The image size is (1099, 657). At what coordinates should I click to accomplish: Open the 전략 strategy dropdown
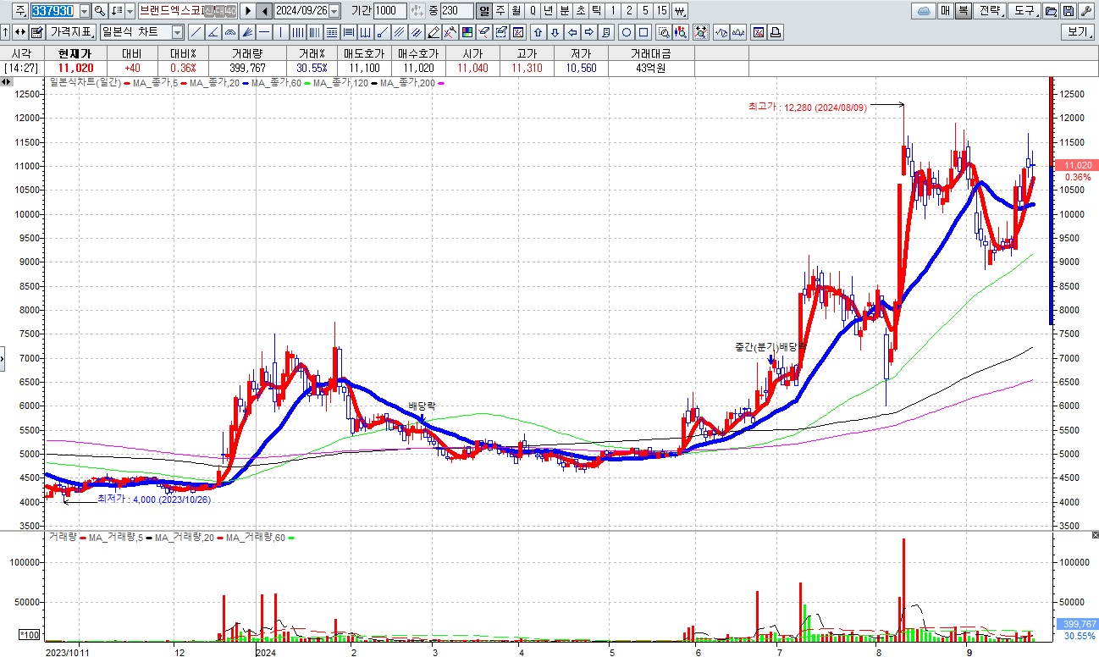pyautogui.click(x=990, y=11)
